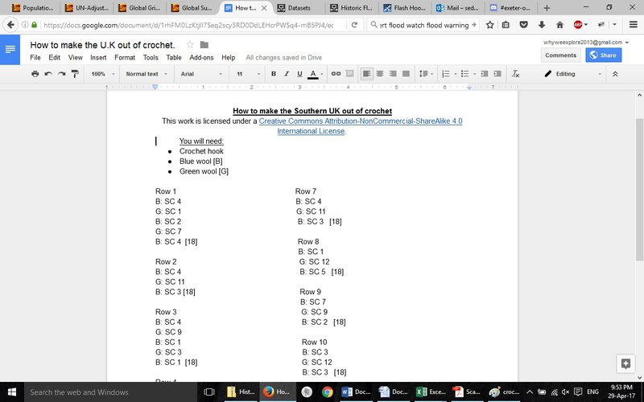
Task: Open the Creative Commons license link
Action: 361,121
